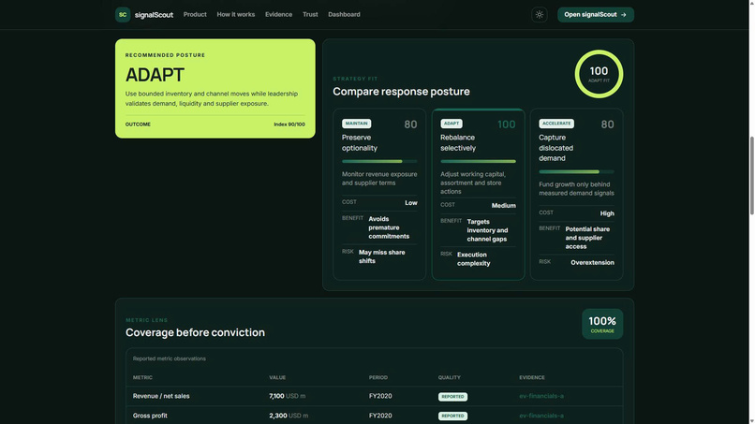Click the 'Compare response posture' heading

(x=401, y=92)
